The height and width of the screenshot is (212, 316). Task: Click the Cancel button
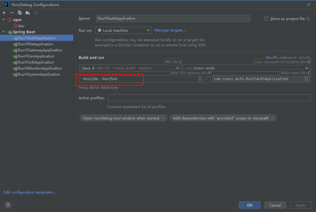275,205
